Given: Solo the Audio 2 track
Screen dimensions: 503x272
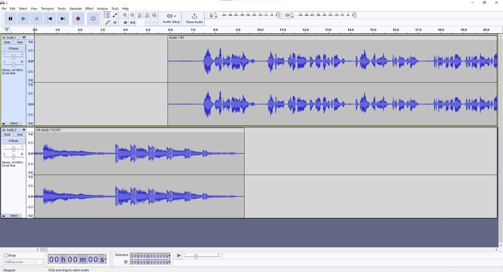Looking at the screenshot, I should coord(20,134).
